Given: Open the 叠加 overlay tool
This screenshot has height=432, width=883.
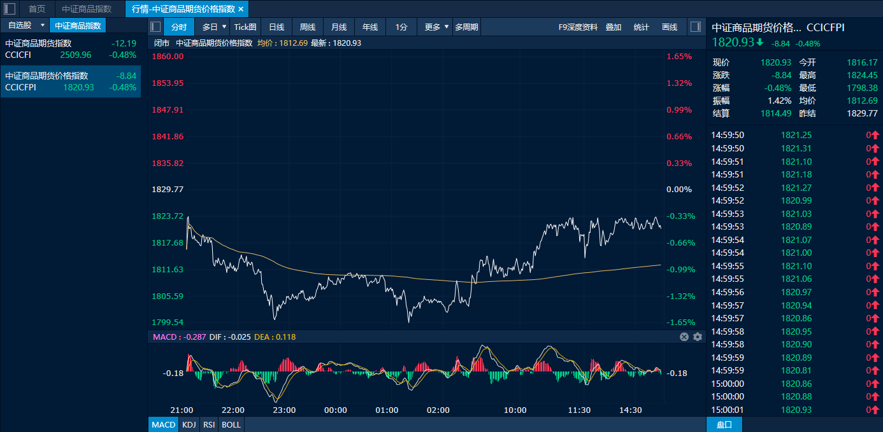Looking at the screenshot, I should 614,27.
